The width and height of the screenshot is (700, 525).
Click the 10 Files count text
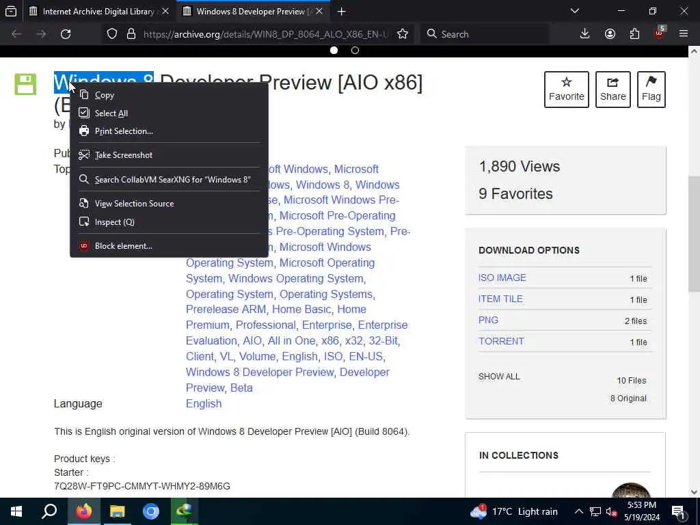point(631,380)
